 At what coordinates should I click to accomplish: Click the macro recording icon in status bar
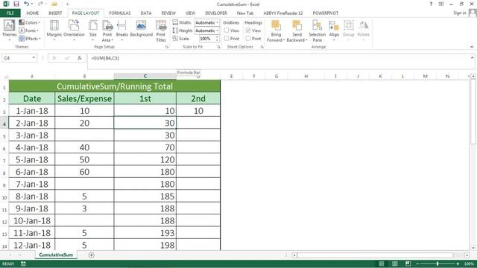tap(23, 264)
